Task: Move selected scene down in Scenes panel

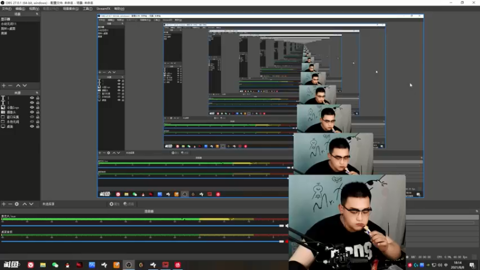Action: (25, 85)
